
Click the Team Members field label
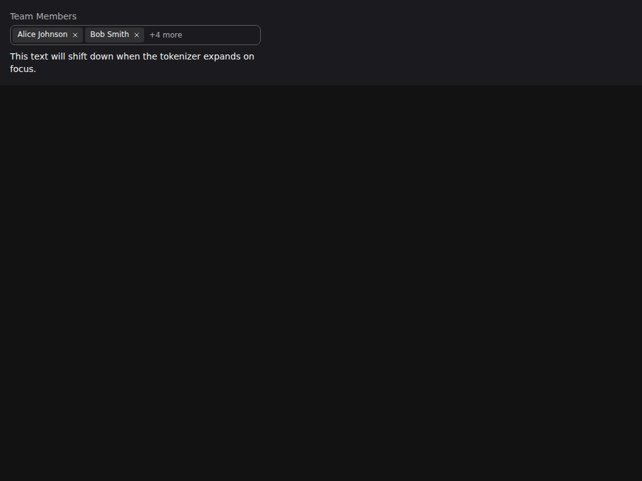43,16
